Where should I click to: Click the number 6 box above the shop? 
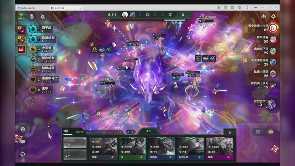coord(230,132)
